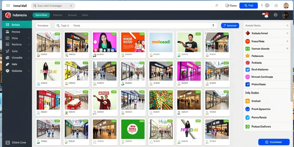Toggle the star next to first right-panel item
Viewport: 294px width, 147px height.
pos(287,33)
